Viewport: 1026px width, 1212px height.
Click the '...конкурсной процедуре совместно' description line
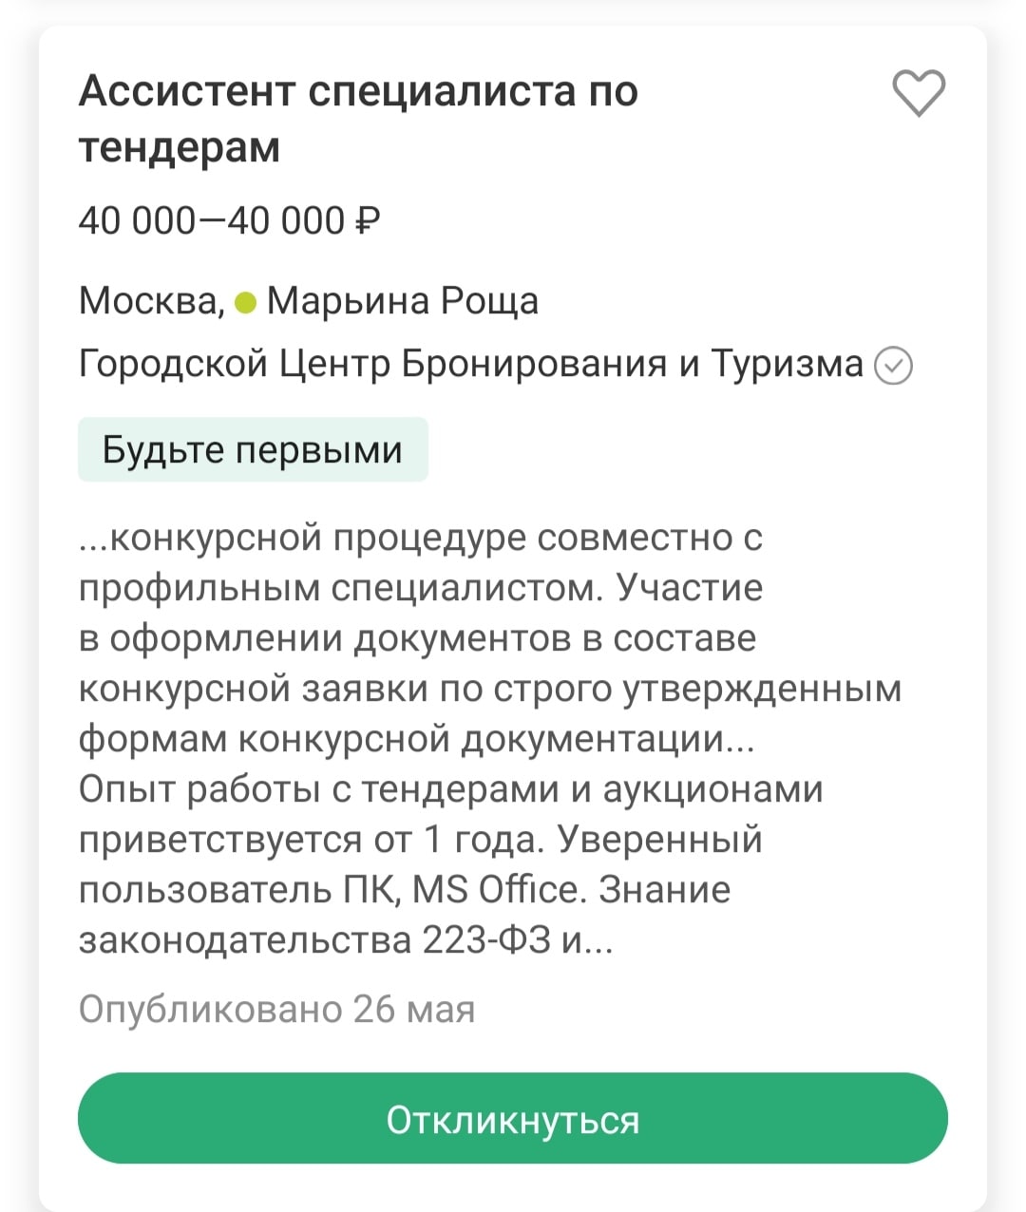pyautogui.click(x=421, y=538)
